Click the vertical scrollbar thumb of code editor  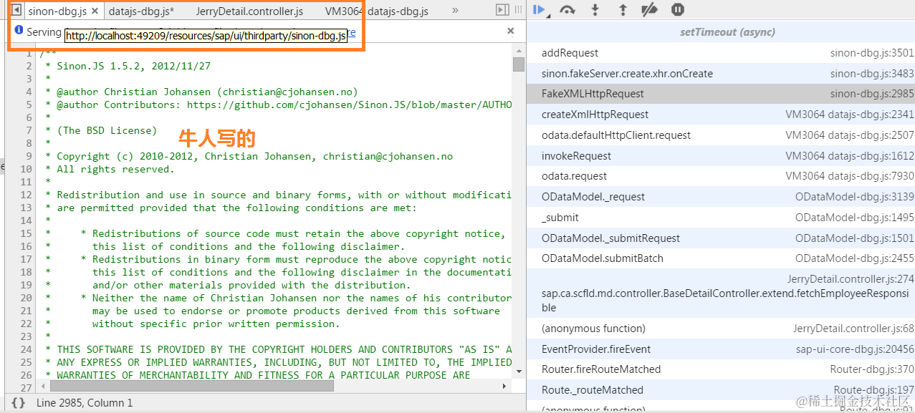tap(519, 64)
